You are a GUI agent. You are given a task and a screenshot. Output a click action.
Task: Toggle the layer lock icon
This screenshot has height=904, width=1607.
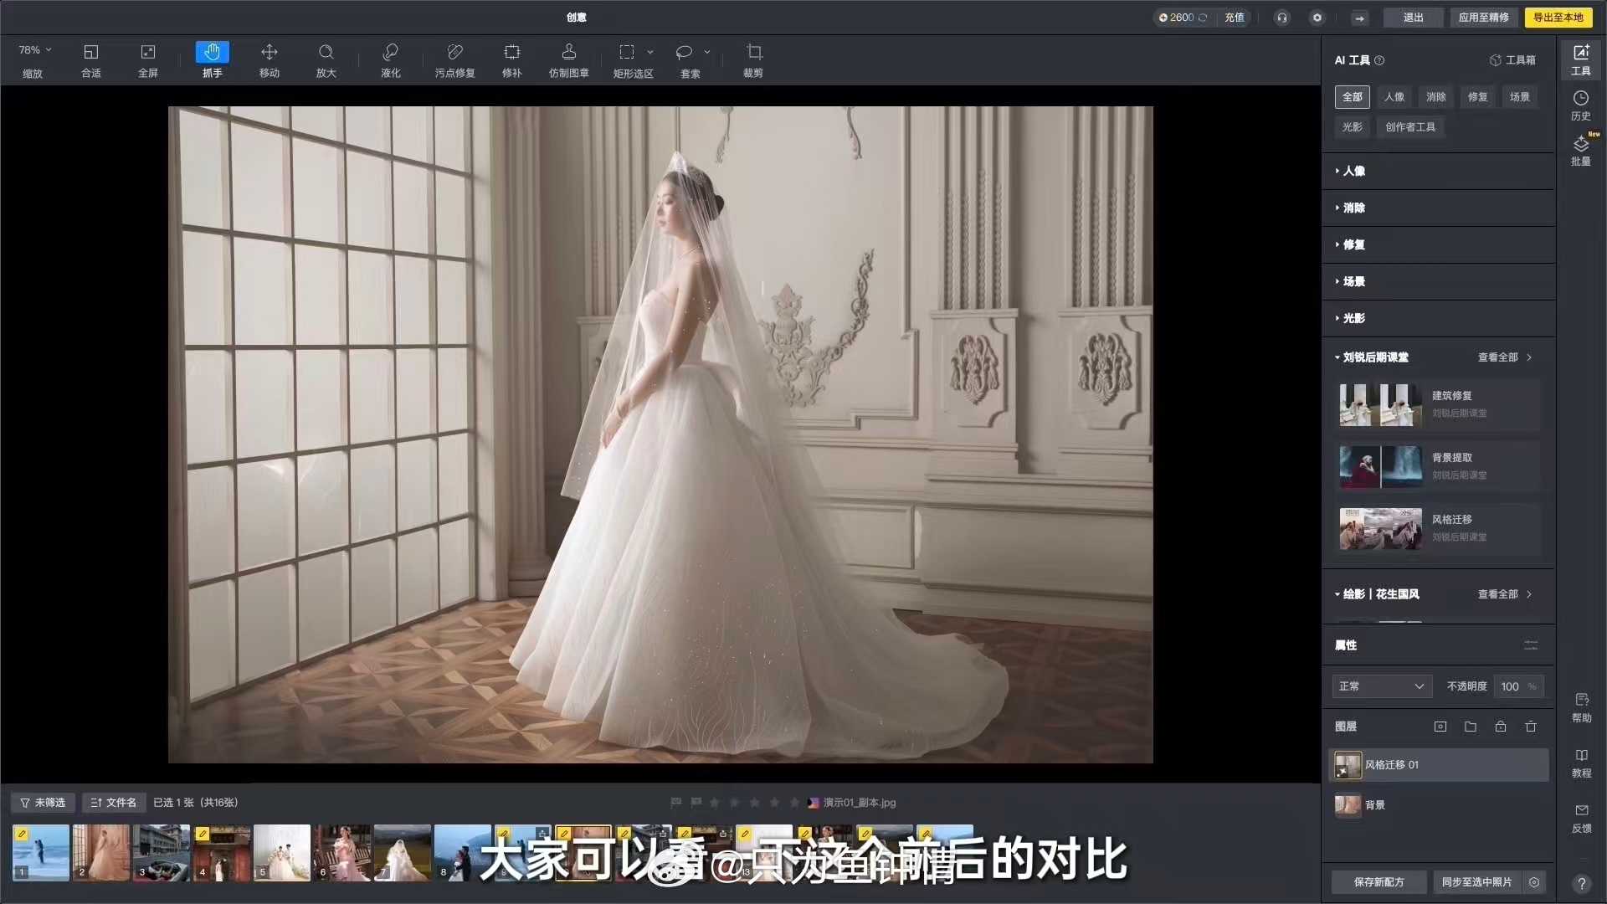point(1501,727)
